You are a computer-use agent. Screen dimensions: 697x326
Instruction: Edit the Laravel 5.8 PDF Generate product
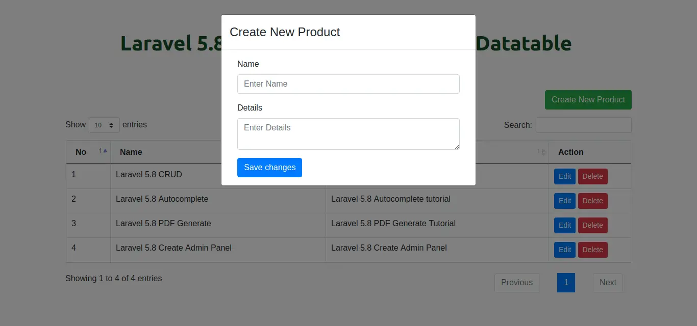(x=564, y=225)
